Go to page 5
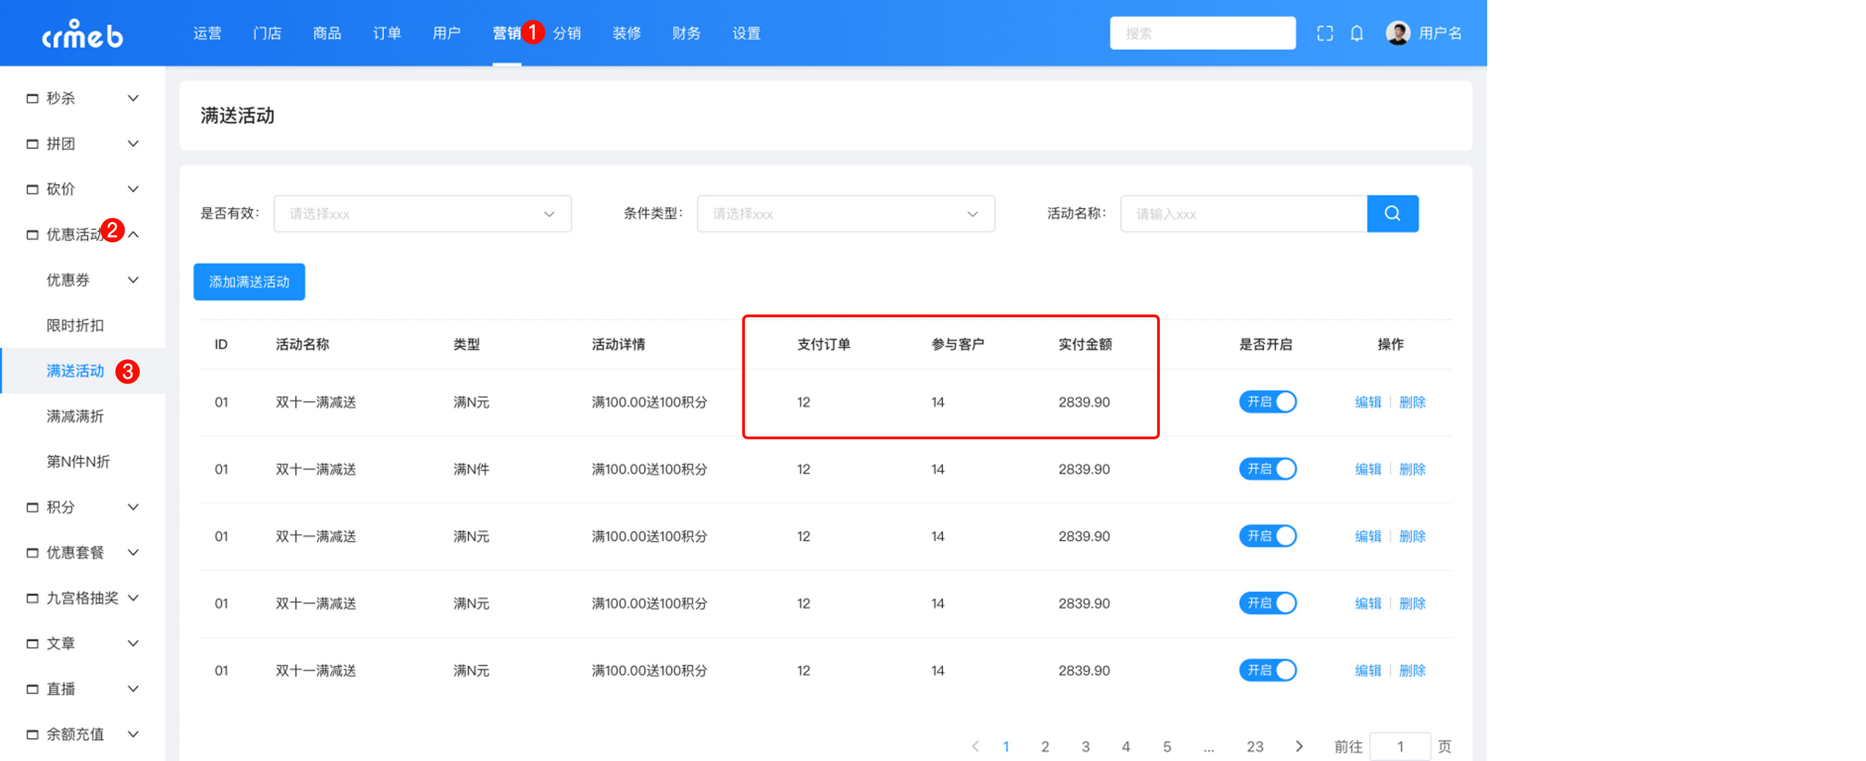This screenshot has height=761, width=1866. pos(1166,747)
